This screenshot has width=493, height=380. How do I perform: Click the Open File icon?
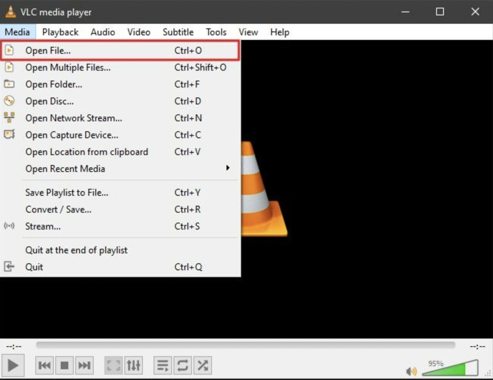coord(9,50)
